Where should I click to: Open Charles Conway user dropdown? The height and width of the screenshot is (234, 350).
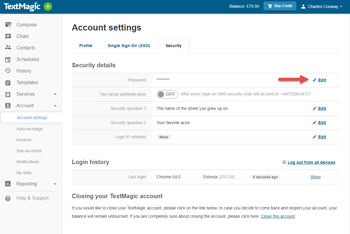click(x=322, y=7)
